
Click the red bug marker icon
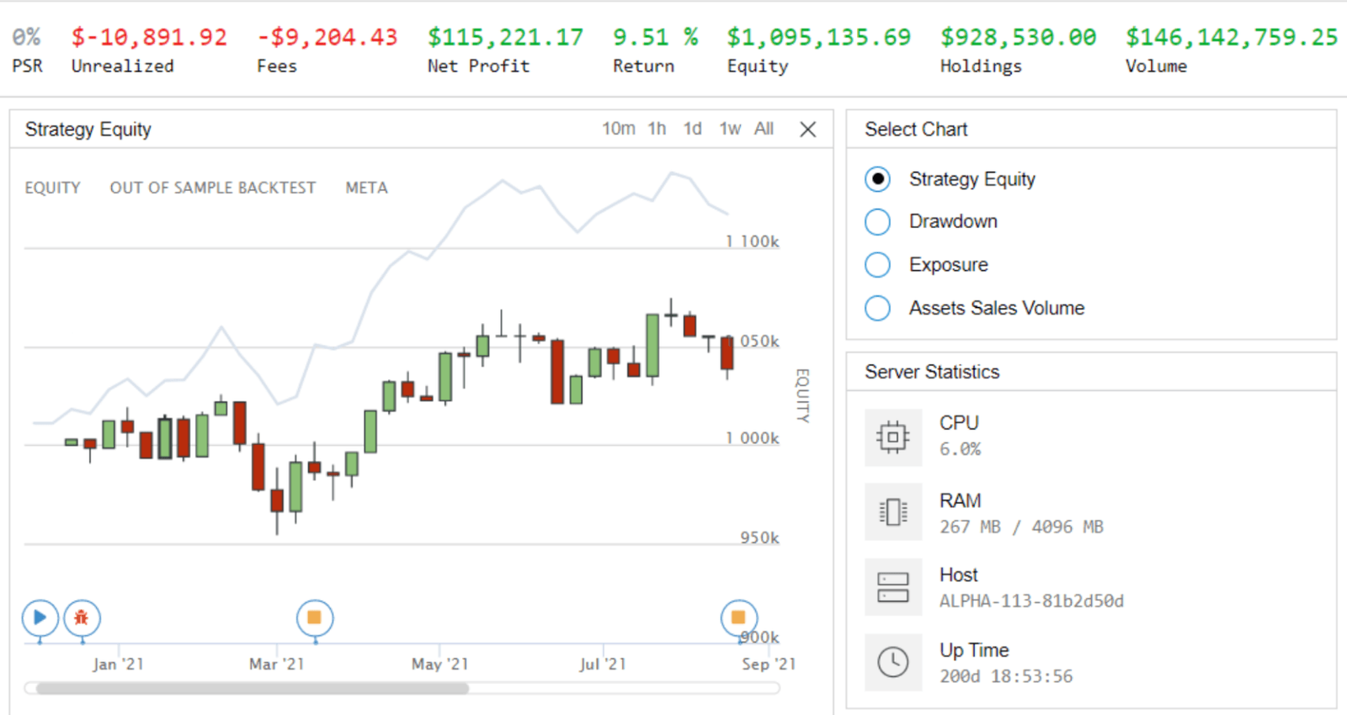pyautogui.click(x=82, y=618)
